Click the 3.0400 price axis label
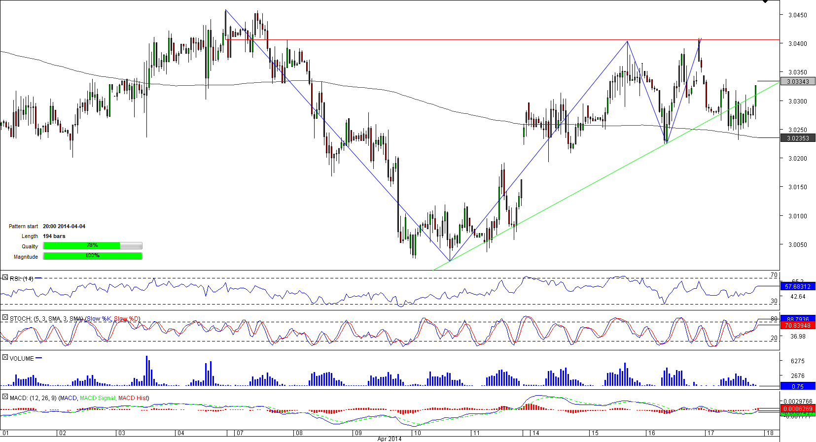 click(x=797, y=43)
